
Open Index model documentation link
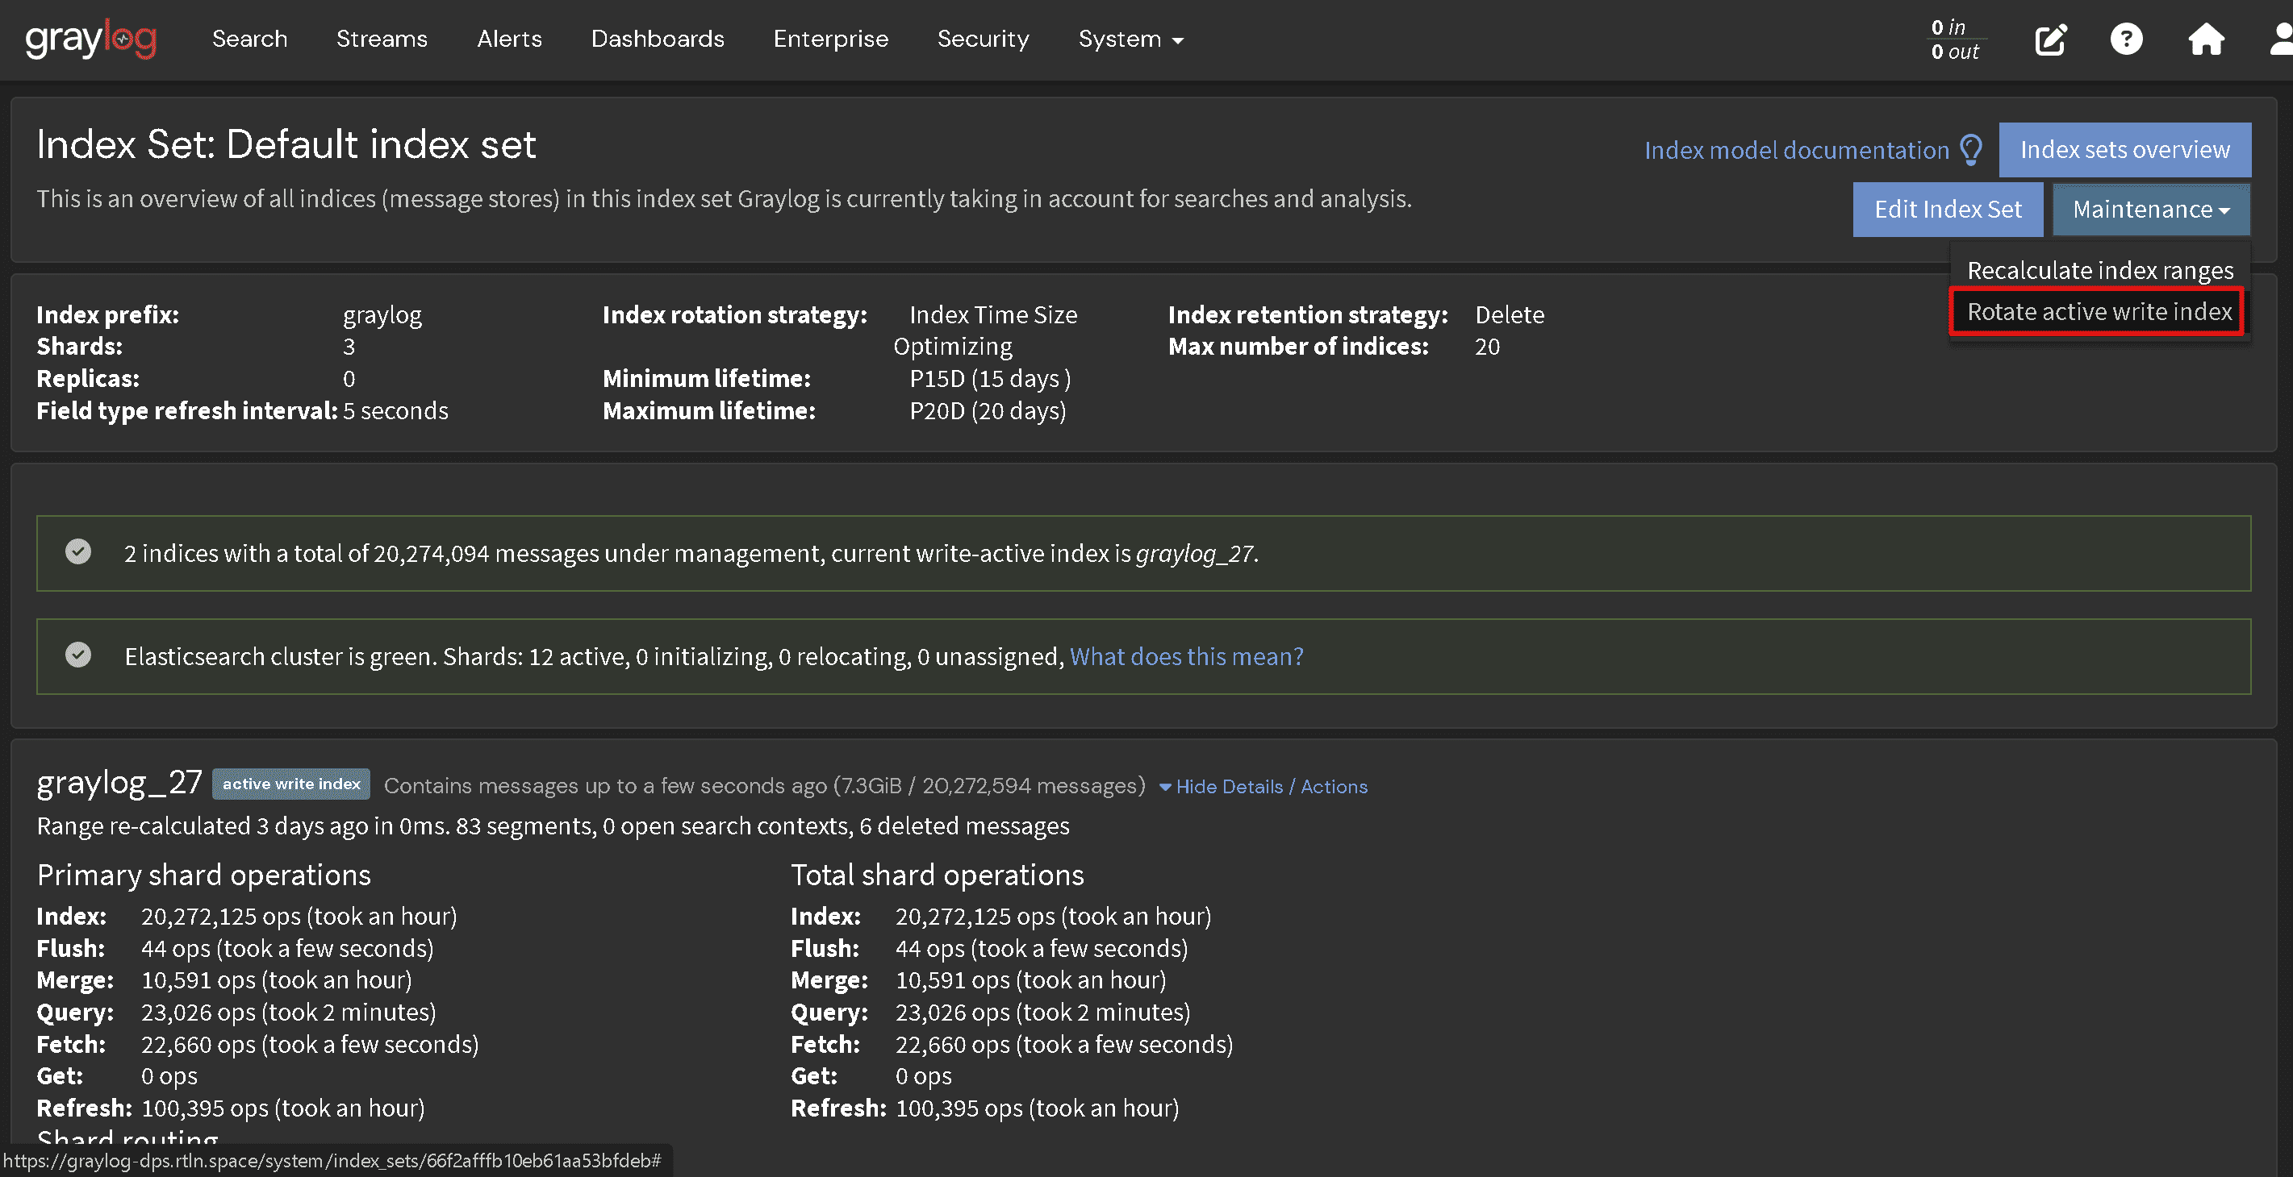click(1796, 149)
